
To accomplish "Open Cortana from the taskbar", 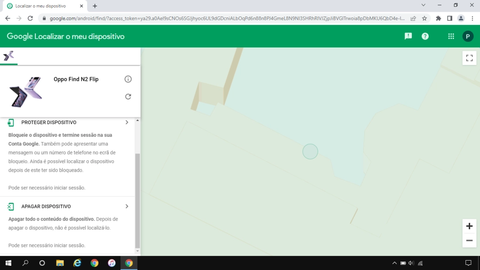I will click(x=42, y=263).
